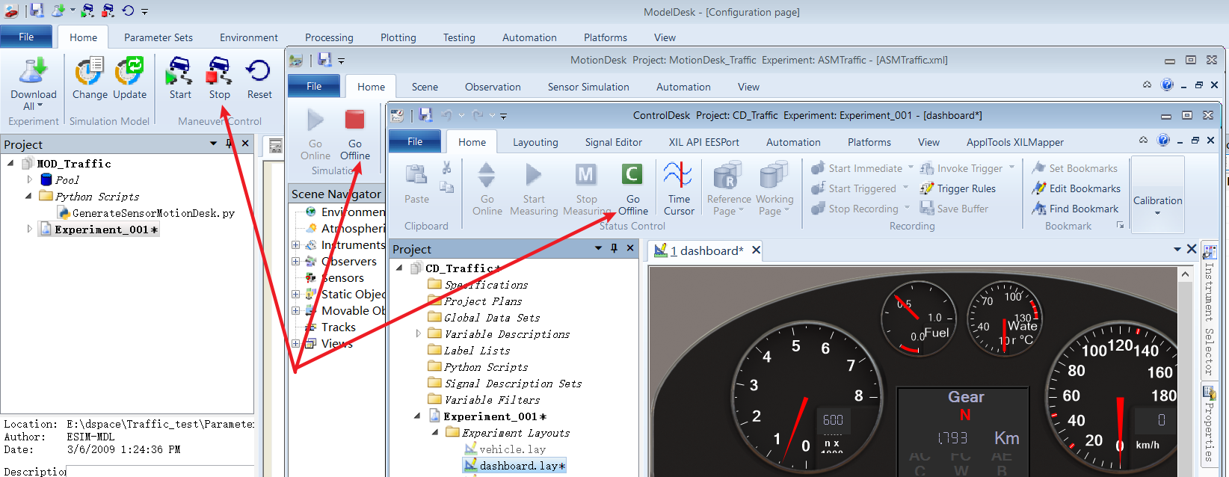Collapse the MOD_Traffic project node

click(10, 163)
